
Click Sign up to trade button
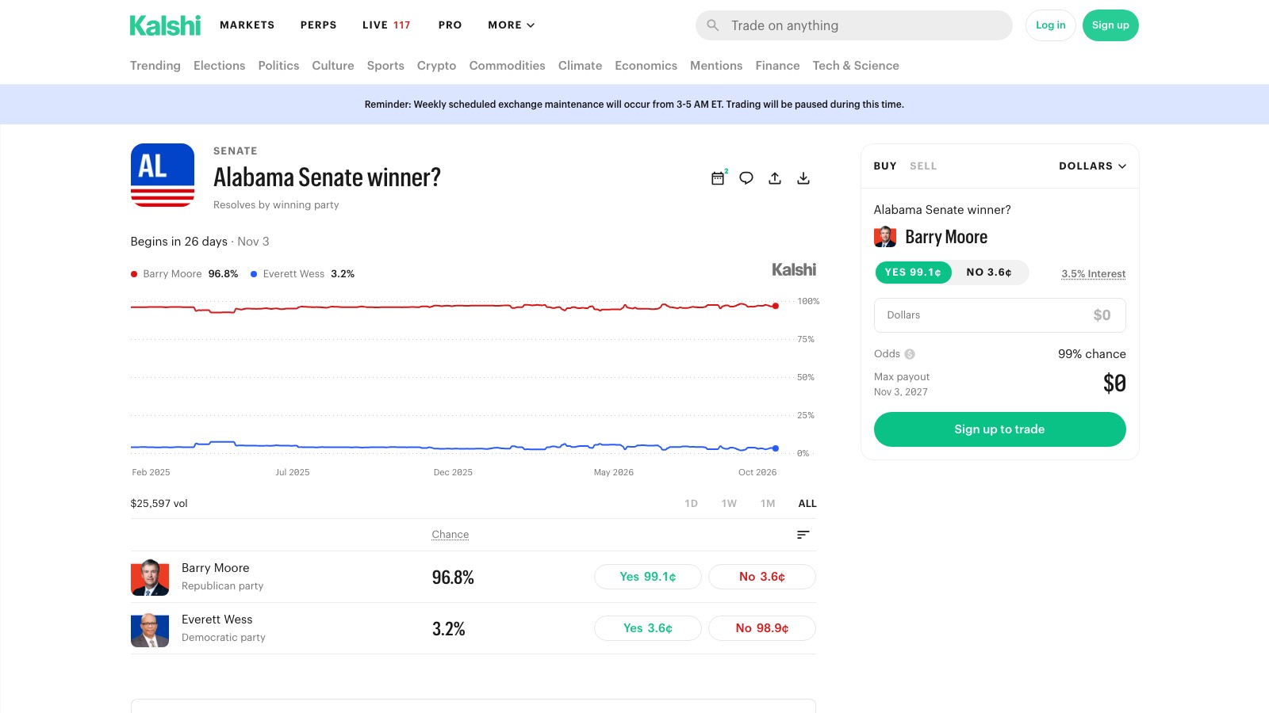(999, 429)
